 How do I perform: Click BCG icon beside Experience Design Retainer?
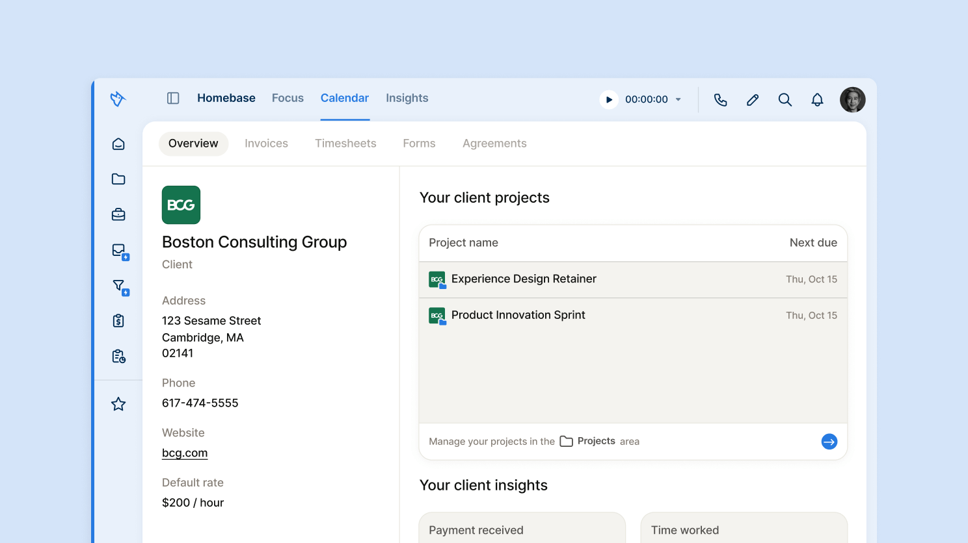[x=437, y=280]
